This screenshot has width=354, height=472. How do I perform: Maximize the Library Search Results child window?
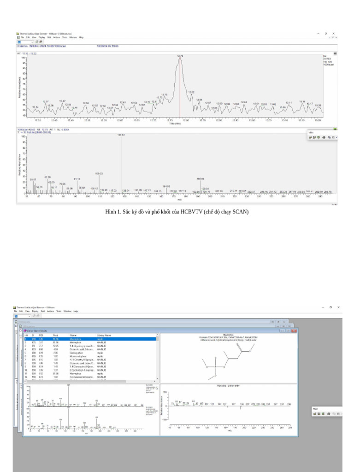288,331
